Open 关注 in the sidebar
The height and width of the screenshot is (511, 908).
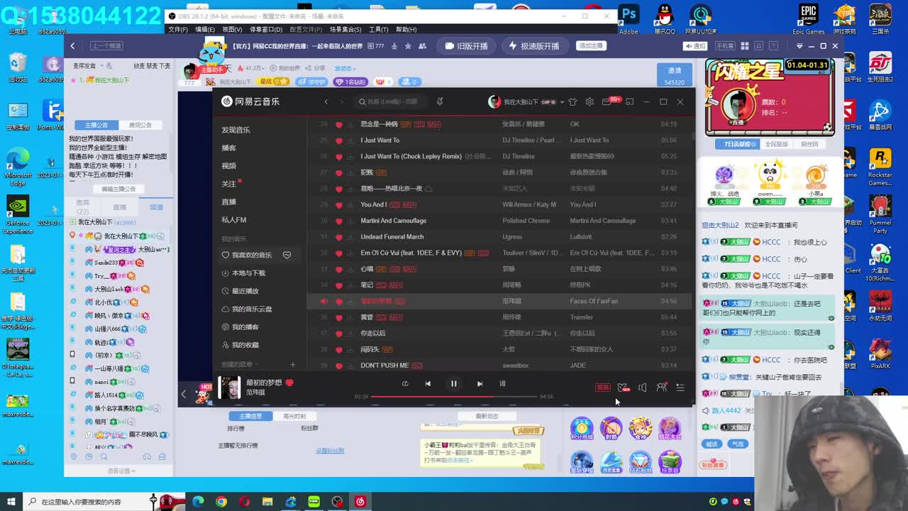click(228, 184)
